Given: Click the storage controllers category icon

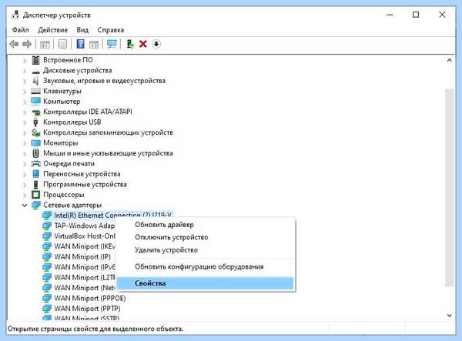Looking at the screenshot, I should pos(35,132).
